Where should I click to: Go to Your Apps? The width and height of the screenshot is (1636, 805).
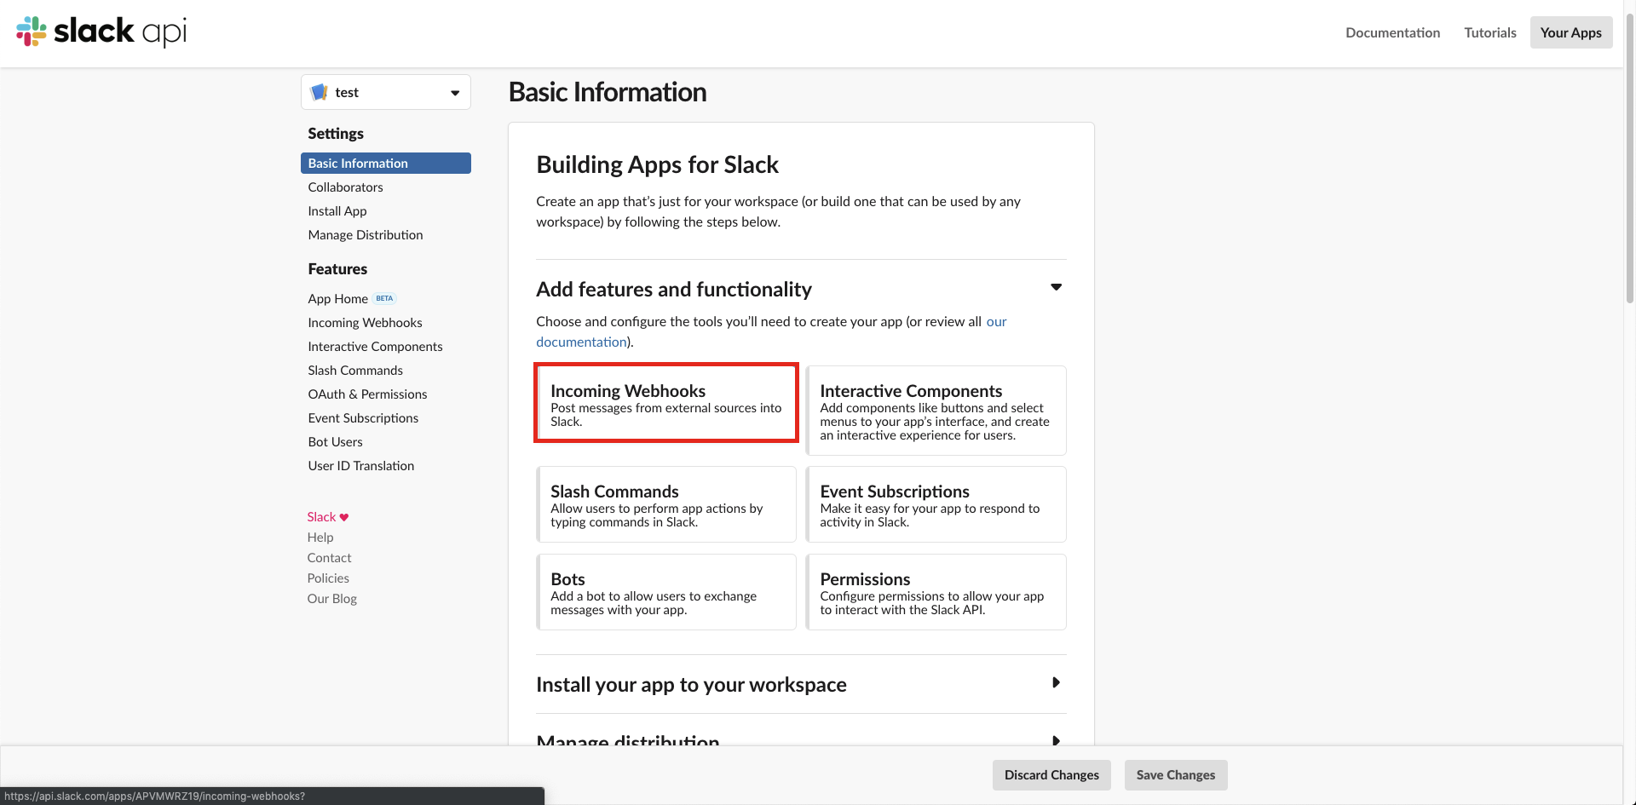tap(1570, 32)
